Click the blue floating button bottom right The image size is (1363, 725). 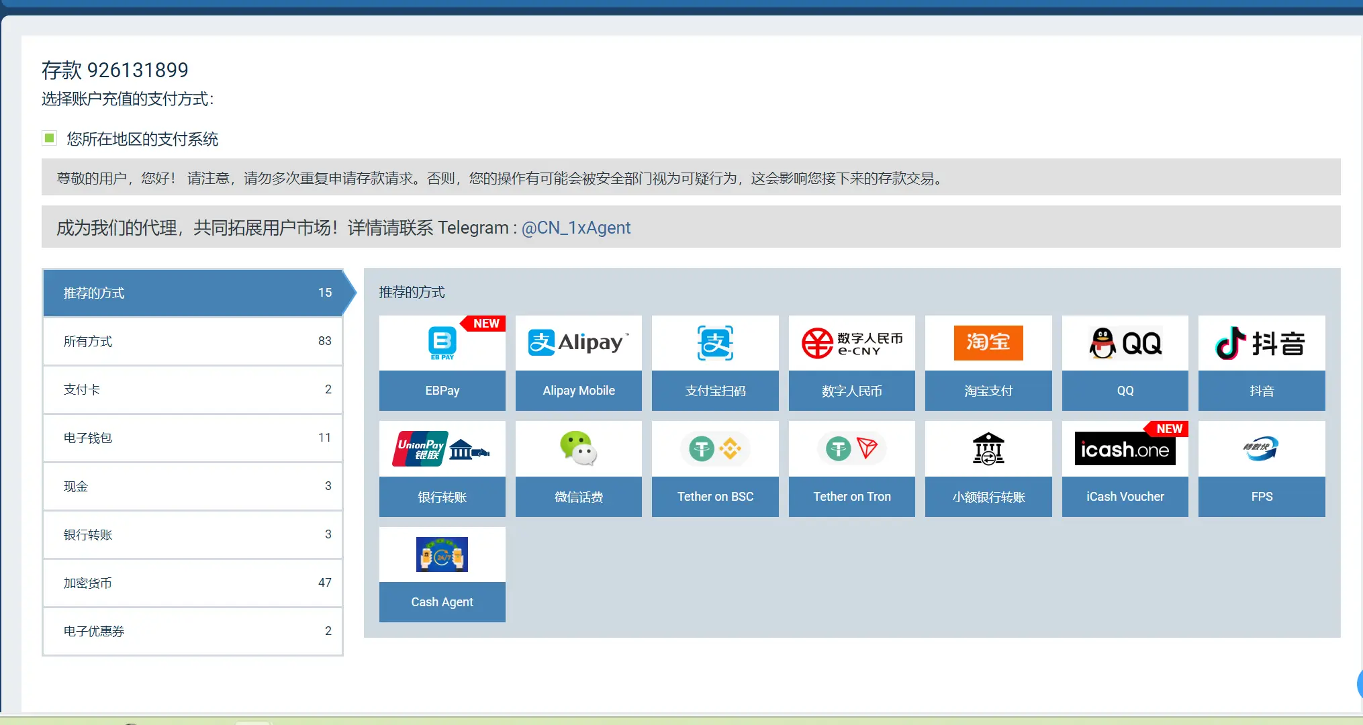pos(1358,683)
